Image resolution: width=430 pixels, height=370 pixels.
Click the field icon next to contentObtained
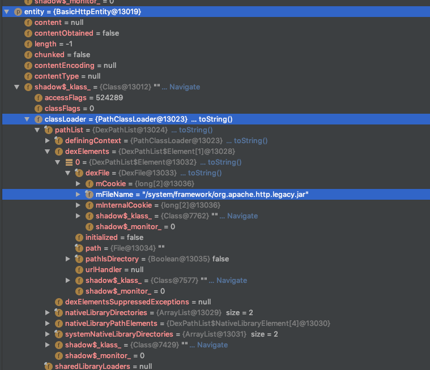point(28,33)
